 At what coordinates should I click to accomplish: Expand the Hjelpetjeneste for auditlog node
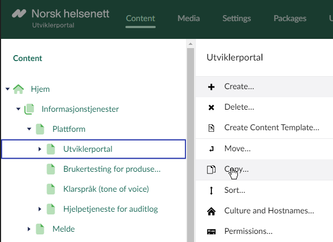pos(39,209)
